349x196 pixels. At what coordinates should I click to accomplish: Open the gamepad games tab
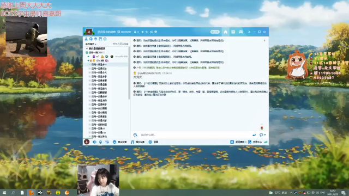pyautogui.click(x=240, y=32)
